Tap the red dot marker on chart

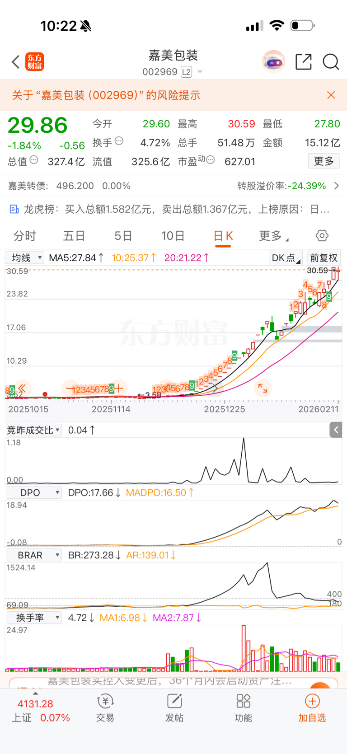click(x=45, y=394)
